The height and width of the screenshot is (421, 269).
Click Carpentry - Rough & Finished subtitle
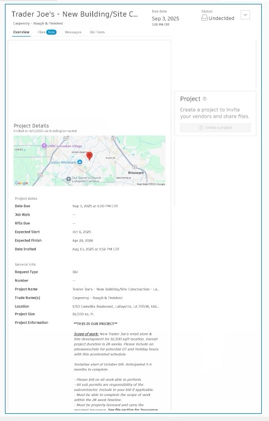pos(38,23)
